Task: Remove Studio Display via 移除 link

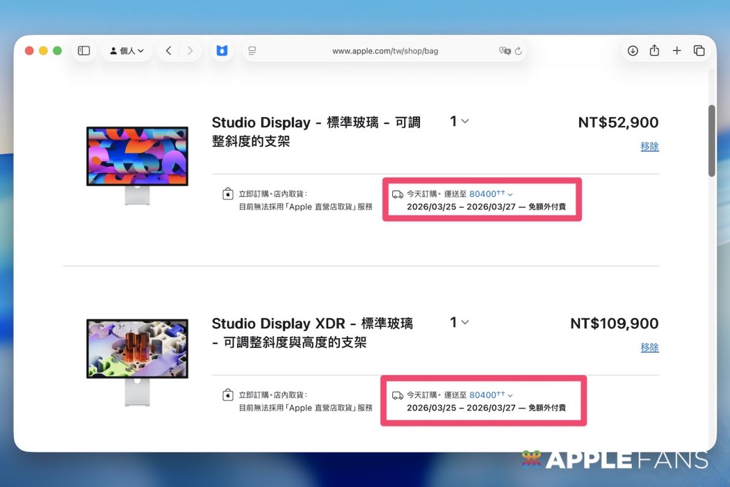Action: pyautogui.click(x=650, y=147)
